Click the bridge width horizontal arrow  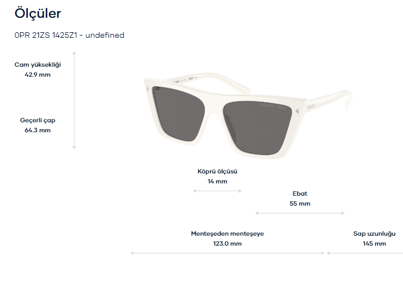(217, 191)
